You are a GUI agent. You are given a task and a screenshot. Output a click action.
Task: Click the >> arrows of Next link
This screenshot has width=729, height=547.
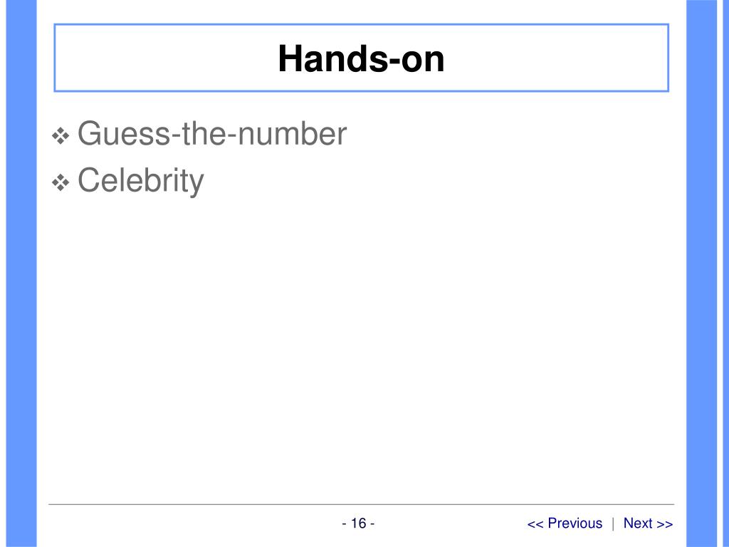pos(665,524)
